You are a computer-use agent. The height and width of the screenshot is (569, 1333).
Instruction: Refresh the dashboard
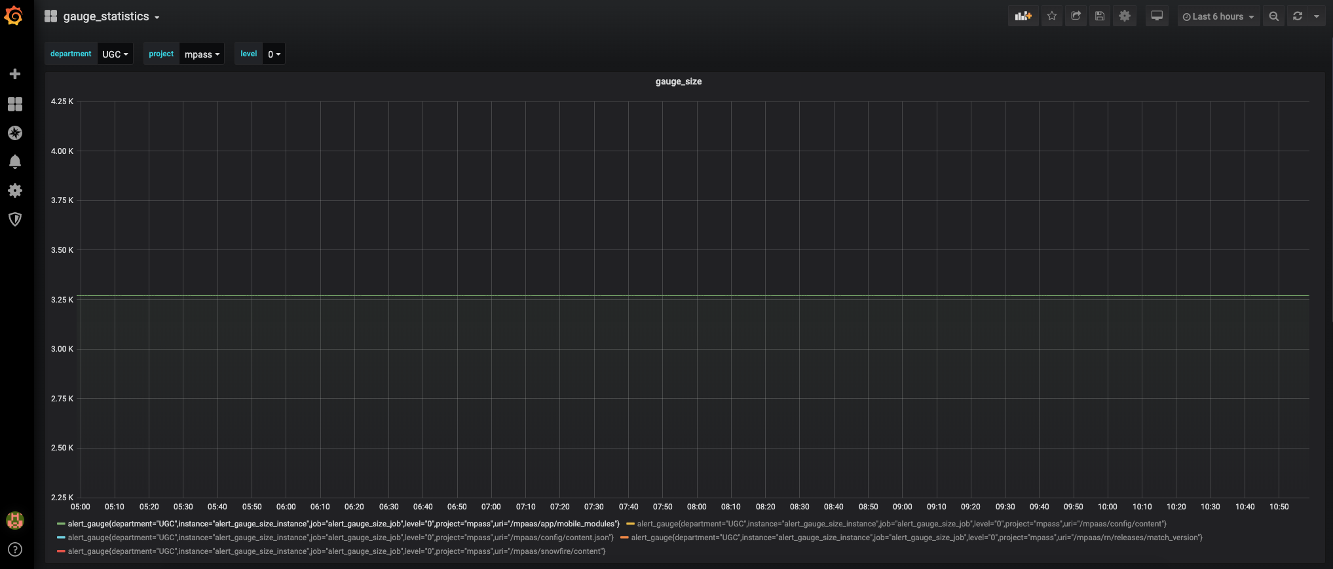(x=1298, y=16)
